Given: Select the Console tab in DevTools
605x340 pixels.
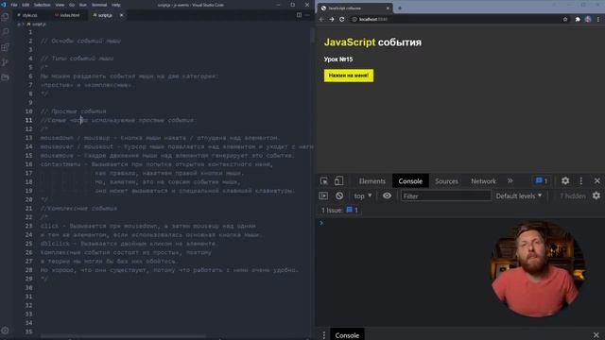Looking at the screenshot, I should (410, 180).
